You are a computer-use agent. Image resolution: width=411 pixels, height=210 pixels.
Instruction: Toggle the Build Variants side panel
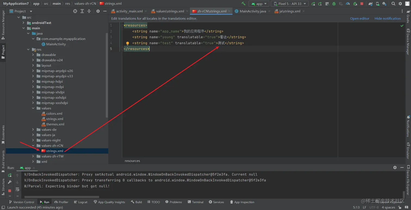pyautogui.click(x=3, y=161)
